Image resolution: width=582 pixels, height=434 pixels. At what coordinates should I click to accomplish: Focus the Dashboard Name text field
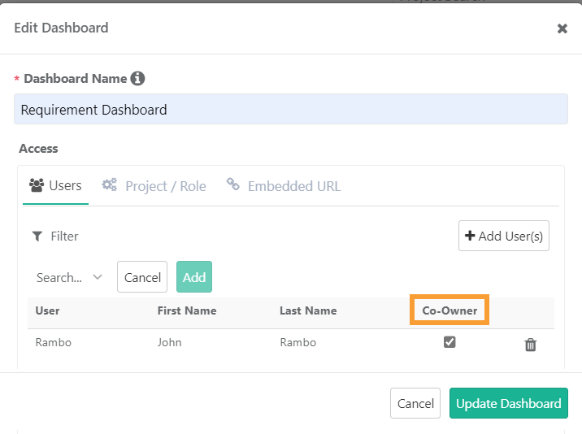[290, 110]
